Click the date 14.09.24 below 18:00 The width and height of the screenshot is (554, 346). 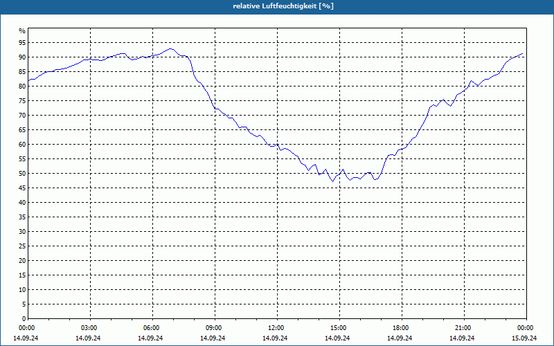tap(400, 338)
